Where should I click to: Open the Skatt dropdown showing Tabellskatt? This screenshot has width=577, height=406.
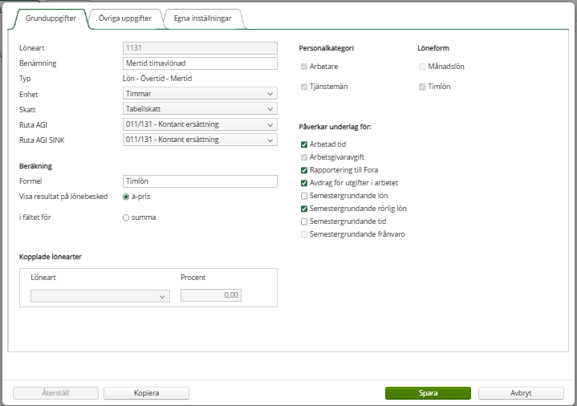200,109
